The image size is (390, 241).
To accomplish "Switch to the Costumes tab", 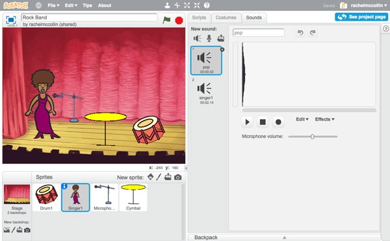I will [x=226, y=17].
